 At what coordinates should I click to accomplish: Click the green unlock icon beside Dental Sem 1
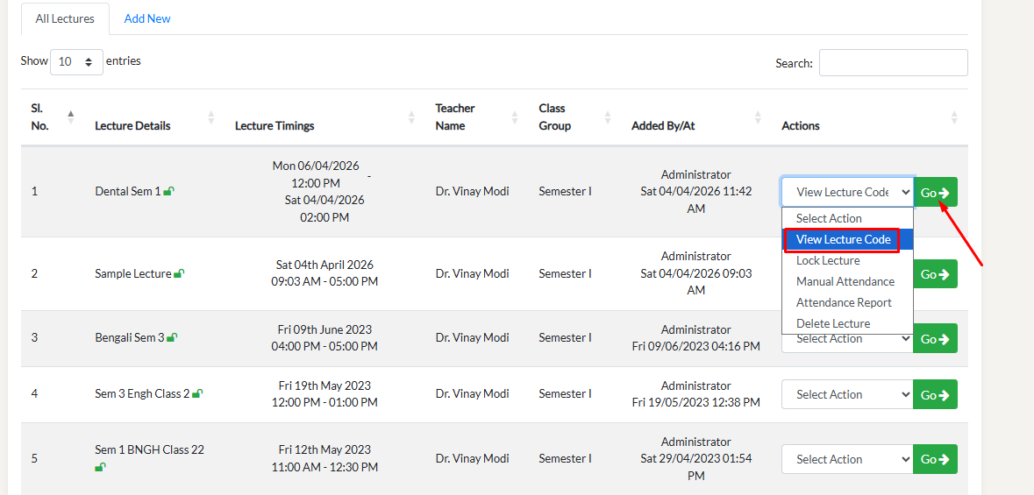click(x=168, y=191)
